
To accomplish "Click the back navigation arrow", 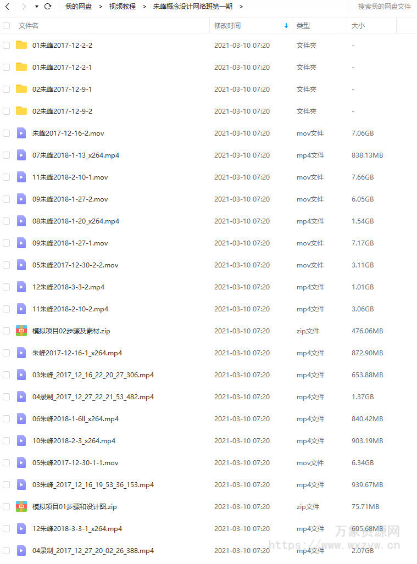I will [x=7, y=7].
